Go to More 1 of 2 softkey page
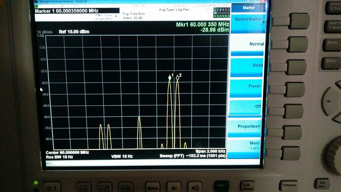341x192 pixels. point(244,147)
